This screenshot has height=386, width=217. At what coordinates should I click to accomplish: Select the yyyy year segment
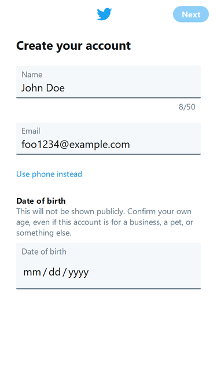(x=79, y=273)
